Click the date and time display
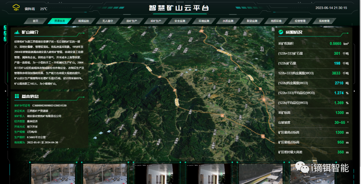 (331, 8)
